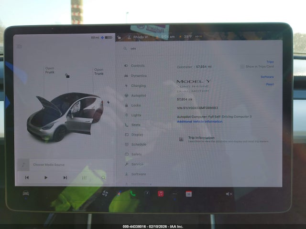Tap the media search icon
306x229 pixels.
(x=103, y=177)
